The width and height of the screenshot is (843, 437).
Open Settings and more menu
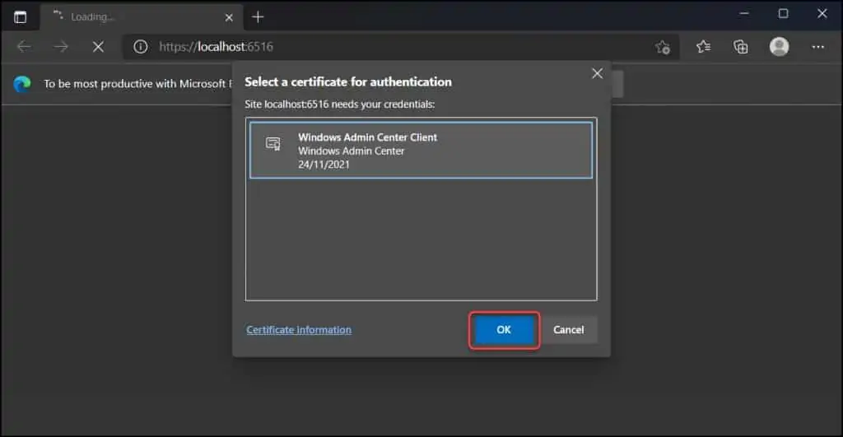pos(817,47)
